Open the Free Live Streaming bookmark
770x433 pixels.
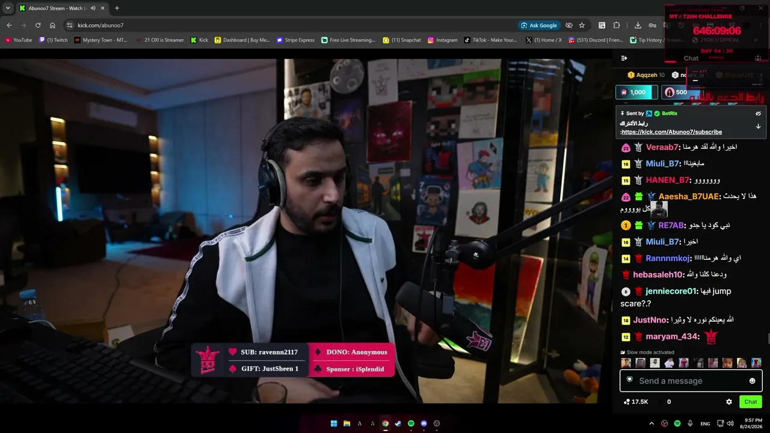pos(348,40)
